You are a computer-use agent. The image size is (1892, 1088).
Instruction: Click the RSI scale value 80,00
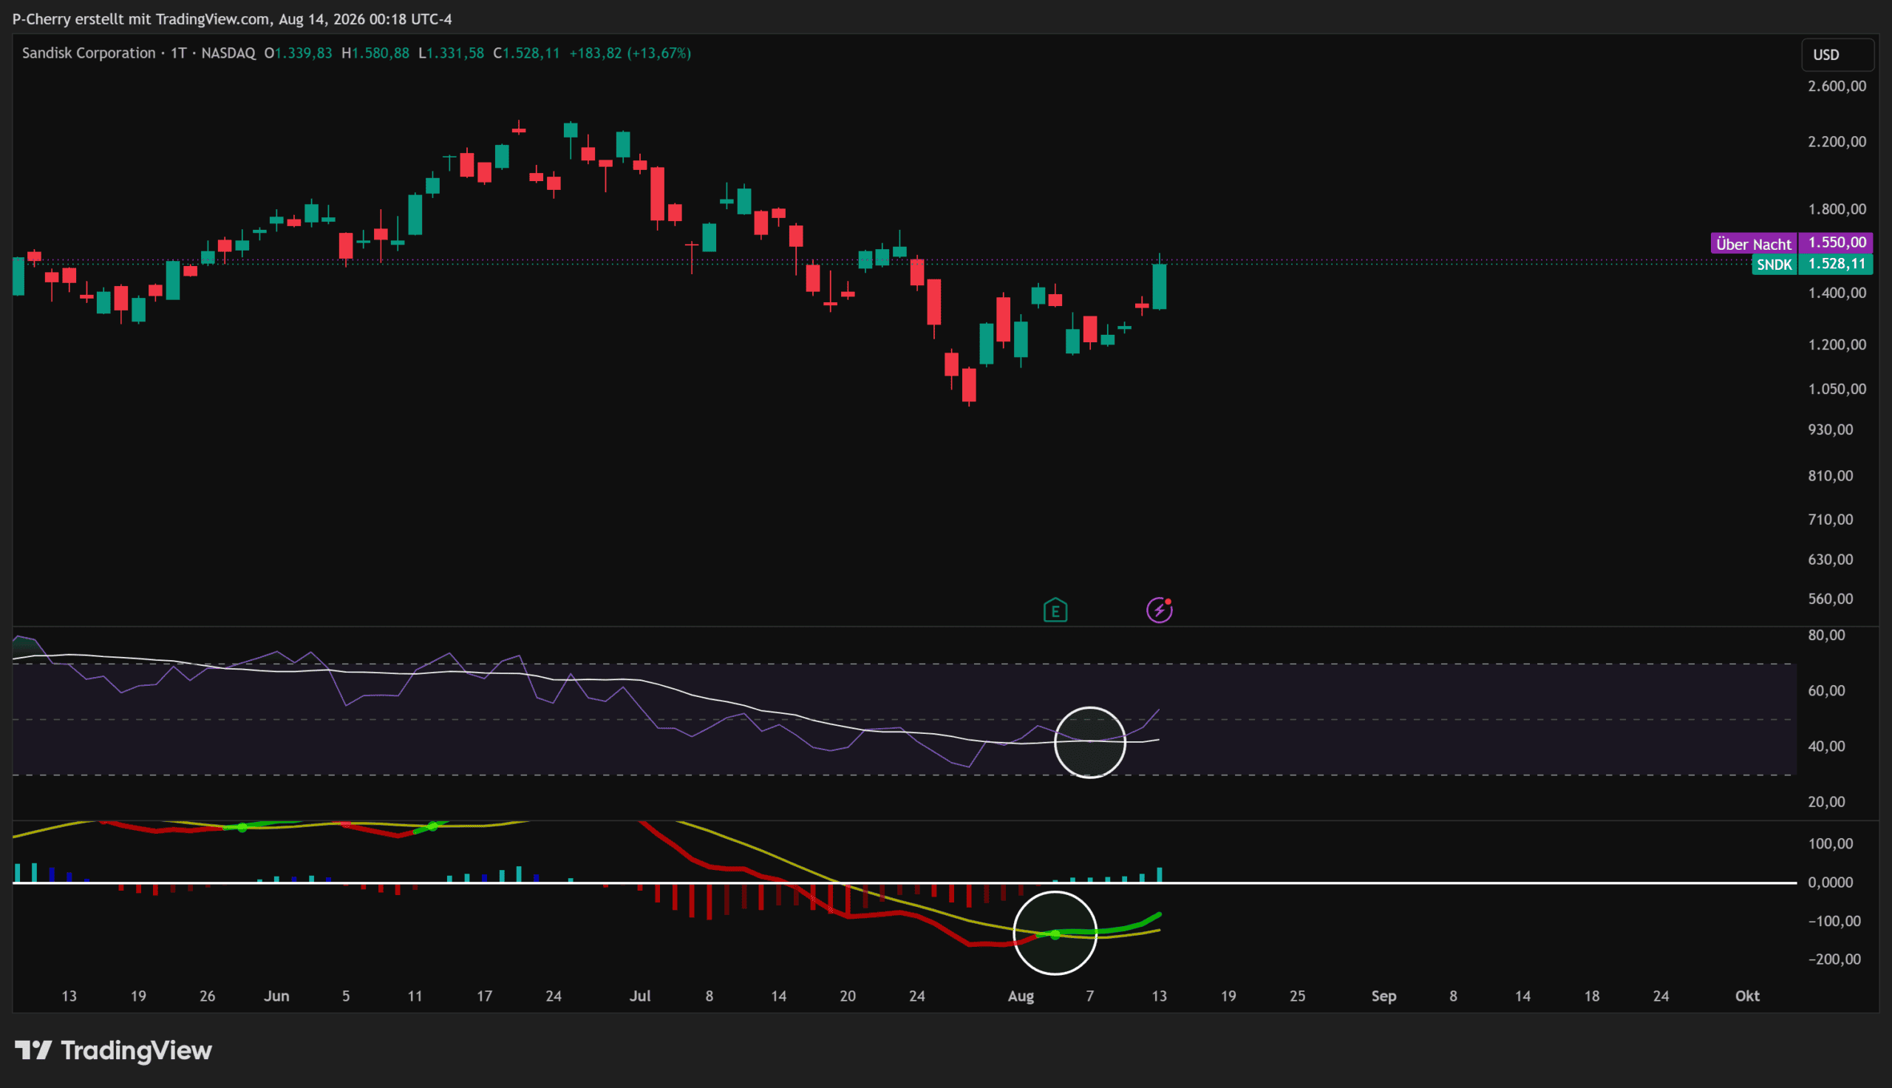(1826, 635)
